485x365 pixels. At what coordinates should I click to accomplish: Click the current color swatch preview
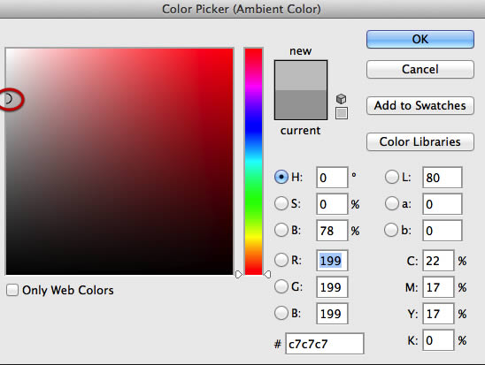(301, 104)
